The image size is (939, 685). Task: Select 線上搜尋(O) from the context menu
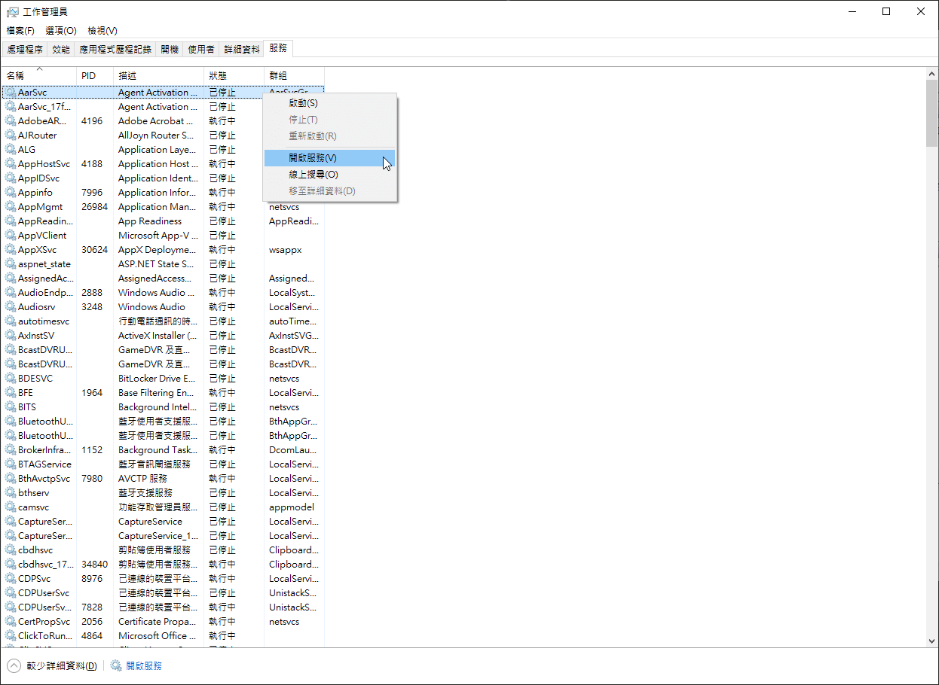pos(313,175)
